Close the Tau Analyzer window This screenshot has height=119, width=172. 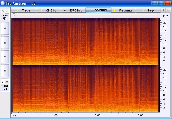pos(168,3)
